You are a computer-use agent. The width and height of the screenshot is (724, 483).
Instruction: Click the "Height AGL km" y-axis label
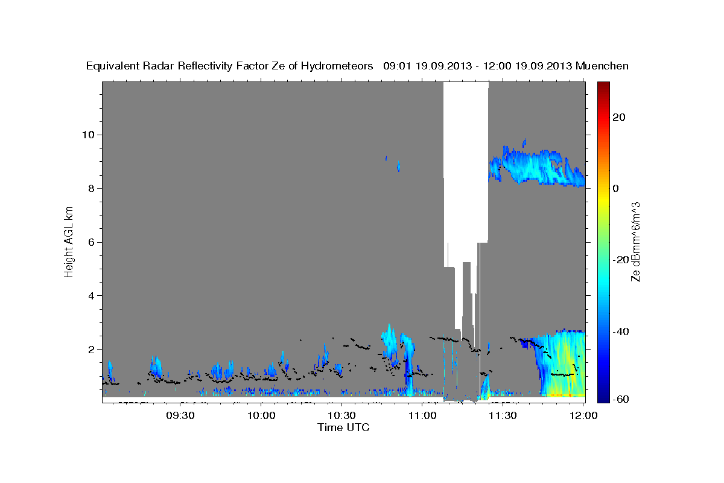pos(69,241)
